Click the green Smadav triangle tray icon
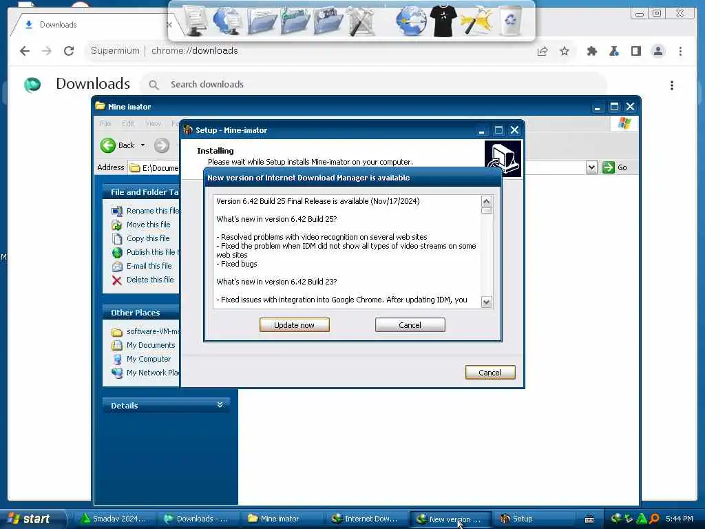The image size is (705, 529). click(x=642, y=519)
